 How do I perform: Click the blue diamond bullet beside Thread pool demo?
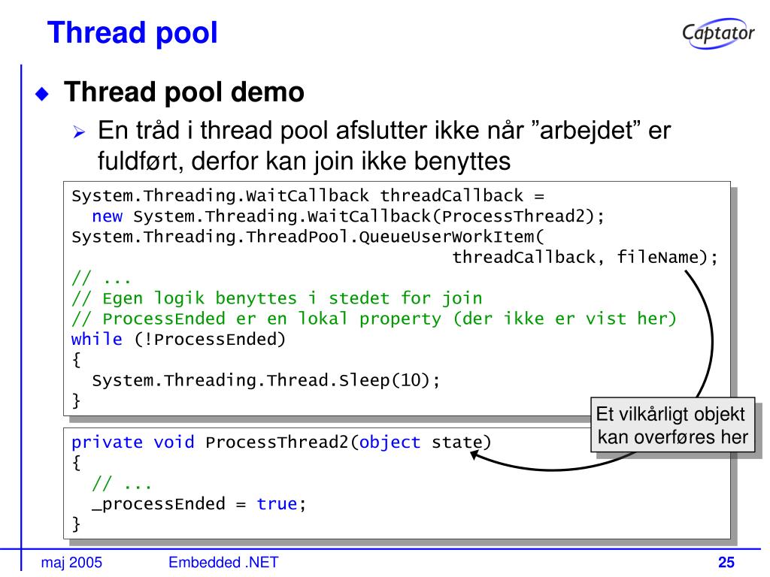click(x=43, y=93)
